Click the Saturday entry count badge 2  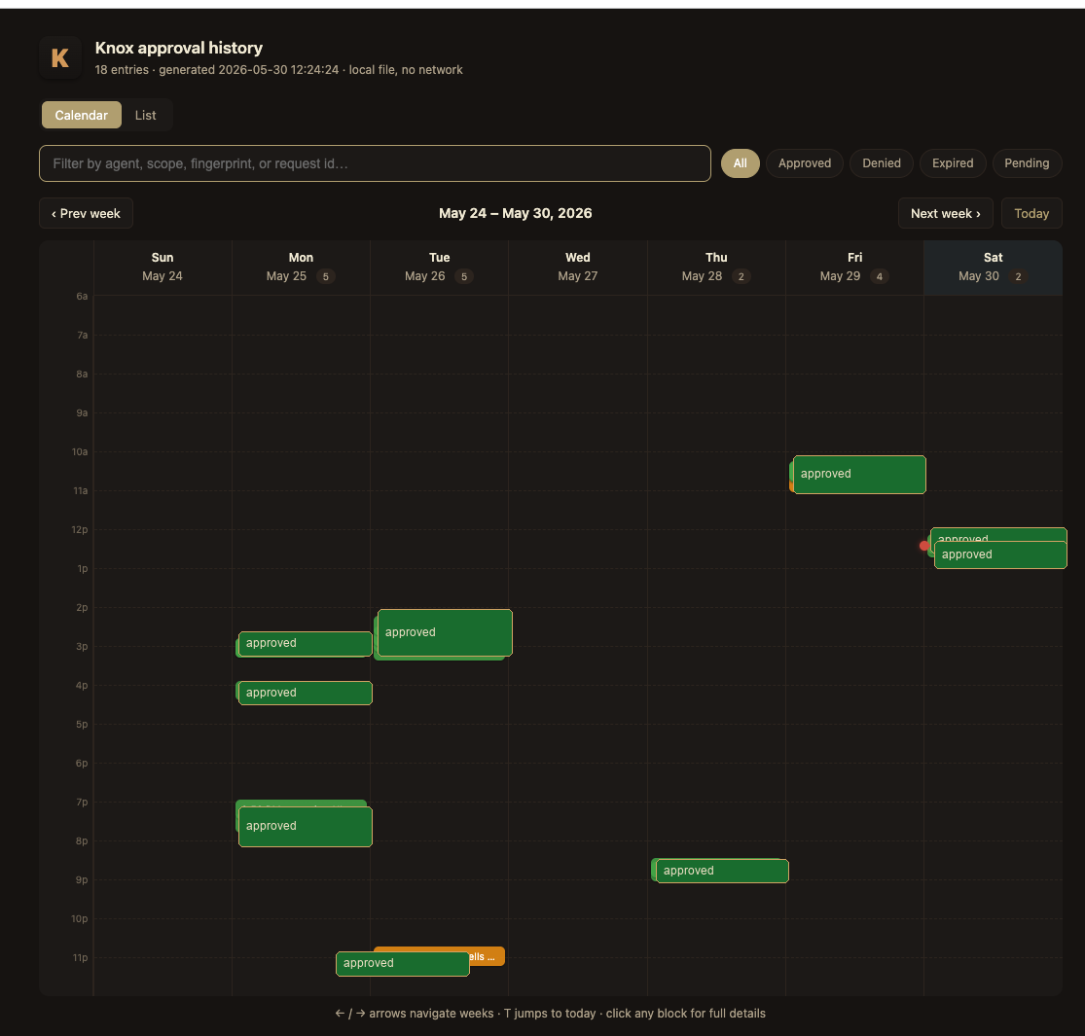tap(1018, 276)
